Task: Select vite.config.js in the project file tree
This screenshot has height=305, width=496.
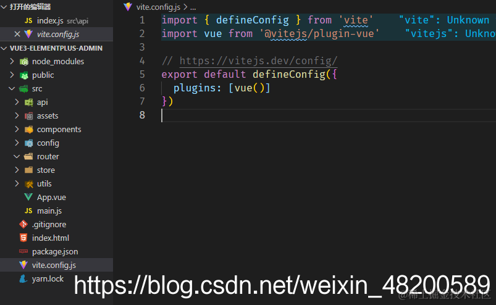Action: tap(56, 265)
